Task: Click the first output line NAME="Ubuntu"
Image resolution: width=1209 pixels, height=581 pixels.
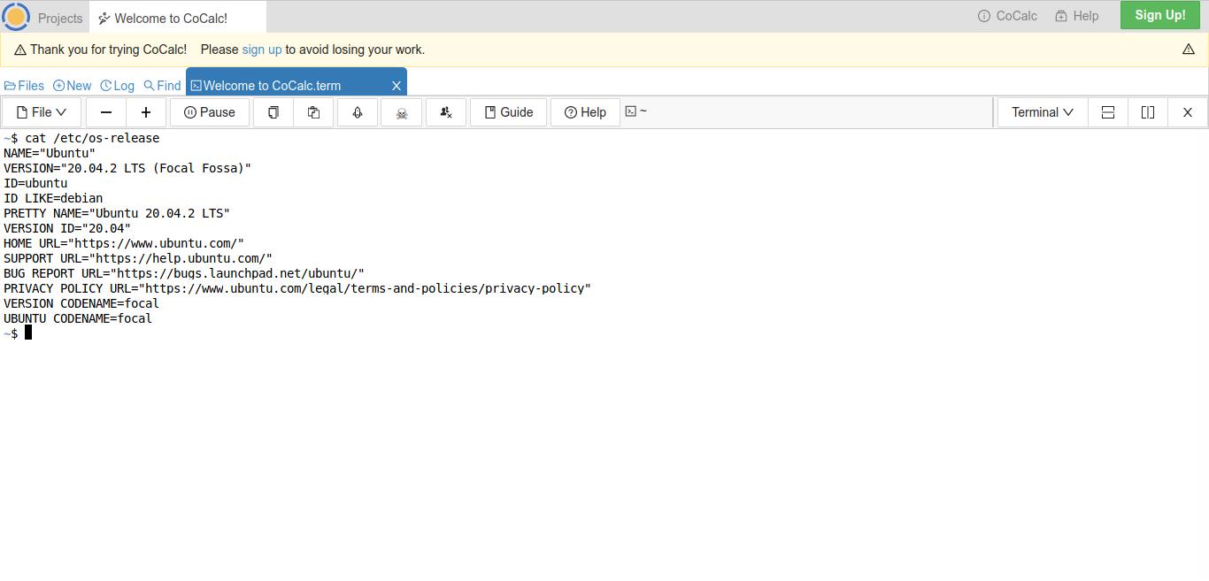Action: click(x=50, y=153)
